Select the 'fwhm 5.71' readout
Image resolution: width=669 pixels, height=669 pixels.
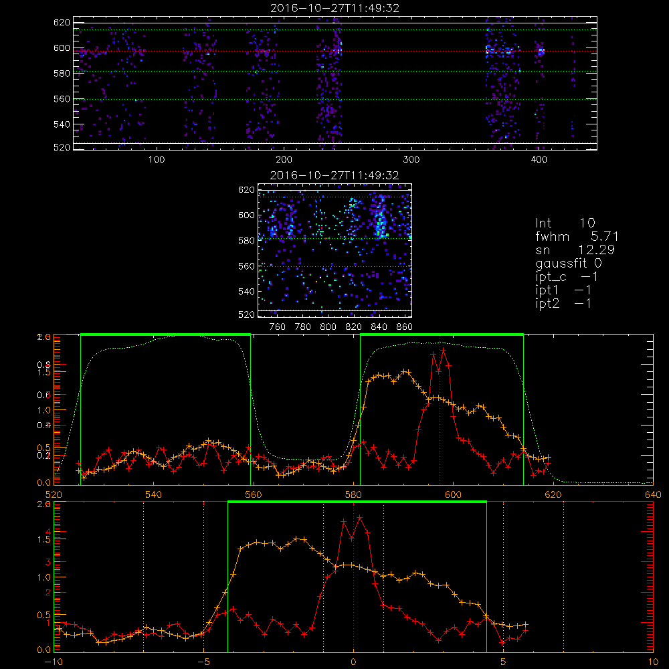(x=577, y=236)
